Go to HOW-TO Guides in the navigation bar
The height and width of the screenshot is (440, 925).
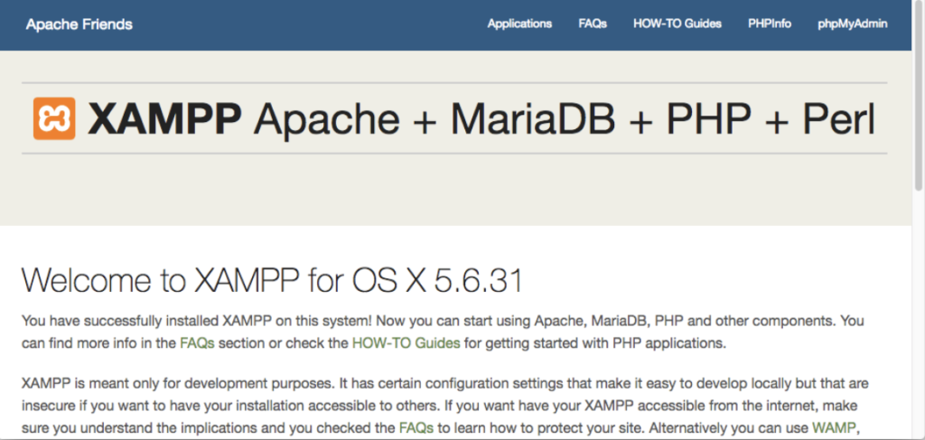pyautogui.click(x=677, y=24)
